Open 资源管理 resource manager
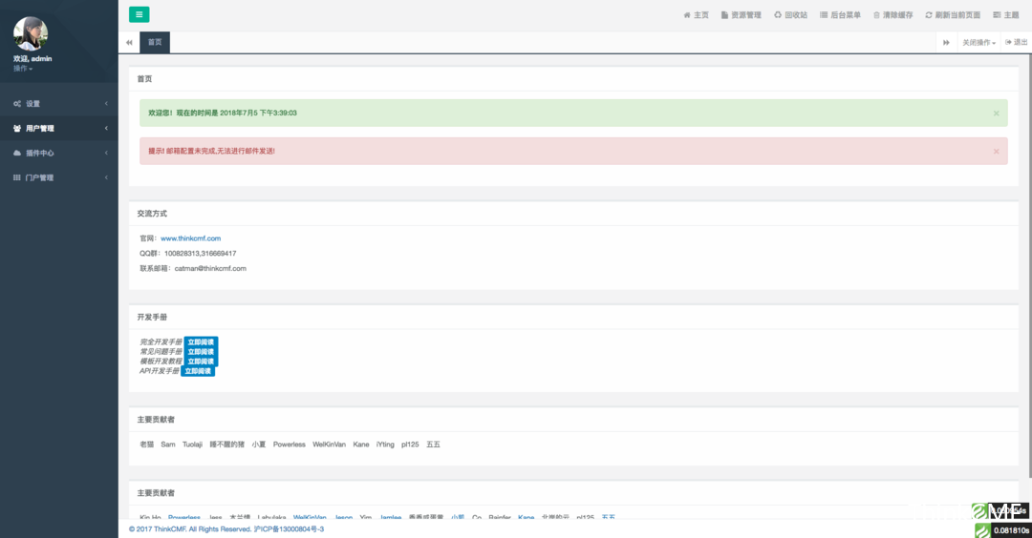Screen dimensions: 1032x538 [742, 15]
